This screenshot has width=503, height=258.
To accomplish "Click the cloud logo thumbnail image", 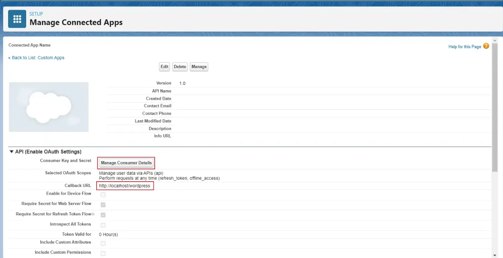I will point(48,107).
